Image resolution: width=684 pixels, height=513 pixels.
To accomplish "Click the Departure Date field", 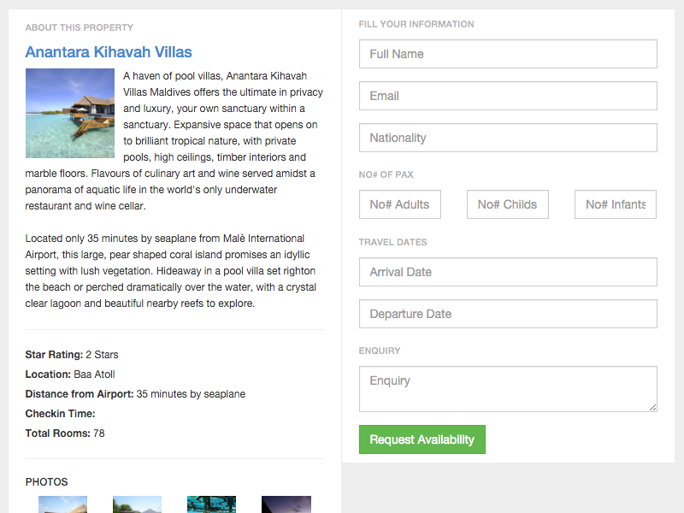I will (508, 314).
